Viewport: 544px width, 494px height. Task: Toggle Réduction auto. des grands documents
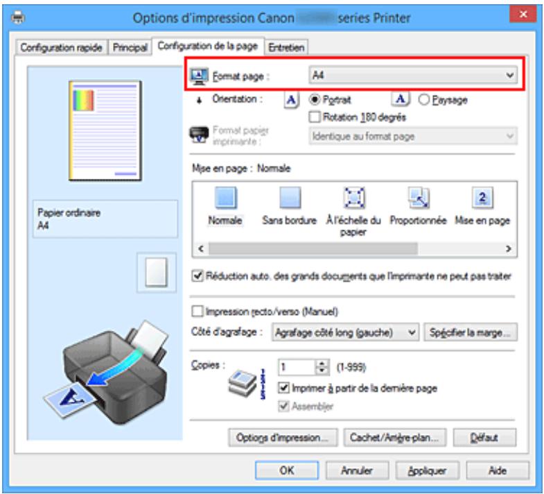click(x=198, y=276)
